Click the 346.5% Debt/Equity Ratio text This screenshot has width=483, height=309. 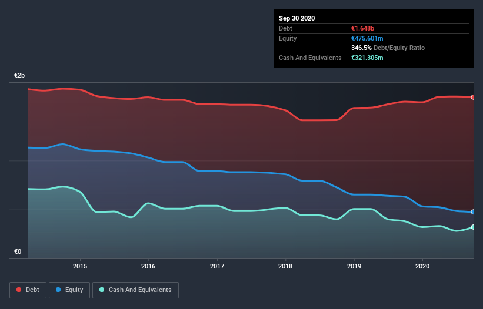(388, 48)
